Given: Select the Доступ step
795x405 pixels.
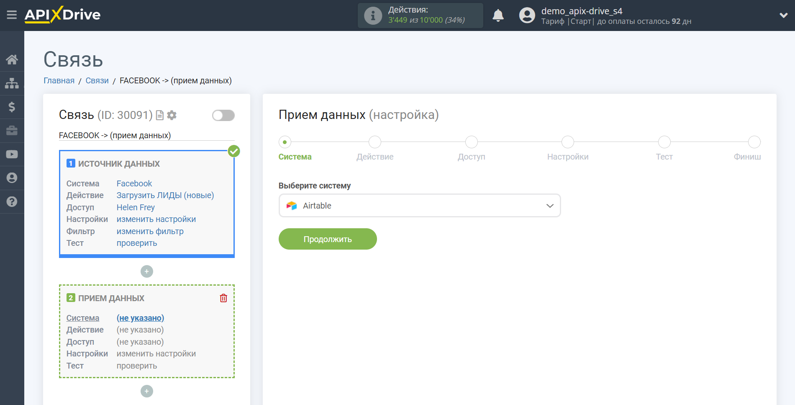Looking at the screenshot, I should pos(472,142).
